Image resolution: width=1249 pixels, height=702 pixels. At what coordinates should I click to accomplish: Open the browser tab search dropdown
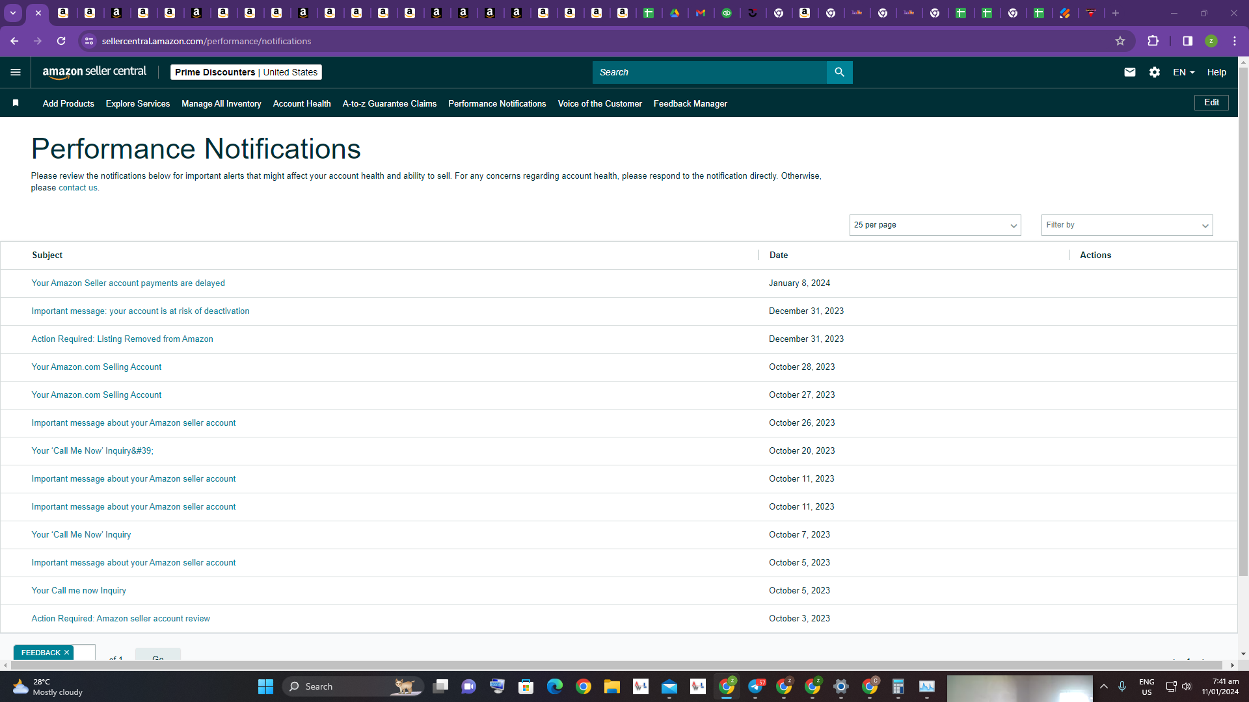[13, 13]
